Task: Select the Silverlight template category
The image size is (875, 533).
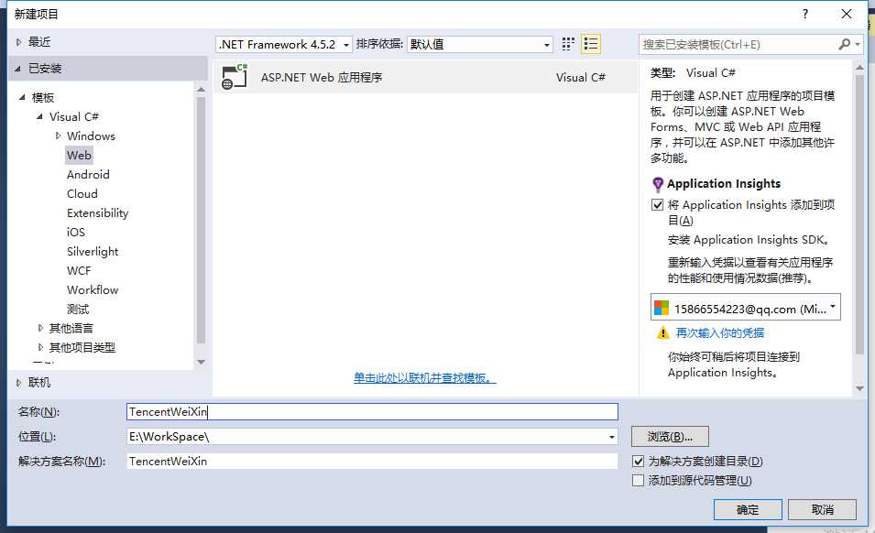Action: [93, 252]
